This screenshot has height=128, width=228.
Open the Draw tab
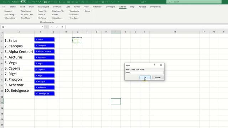[x=31, y=7]
